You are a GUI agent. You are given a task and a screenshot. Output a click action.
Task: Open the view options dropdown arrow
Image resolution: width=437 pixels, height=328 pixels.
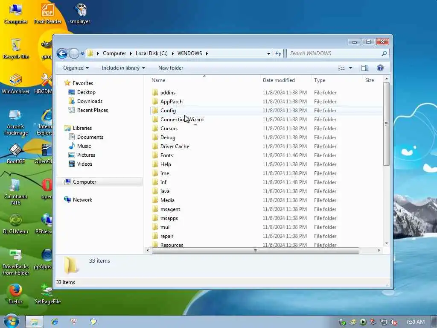351,68
